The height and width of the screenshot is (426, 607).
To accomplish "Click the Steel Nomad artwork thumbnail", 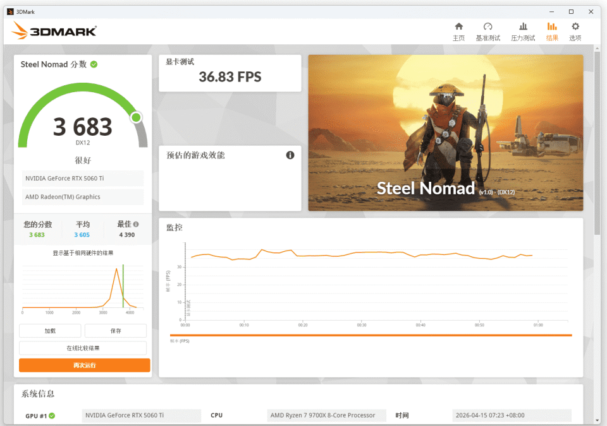I will click(x=446, y=133).
